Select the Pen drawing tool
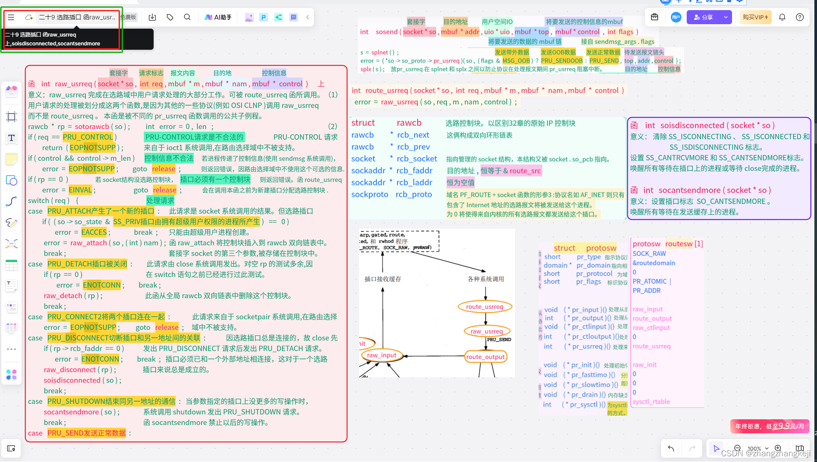The width and height of the screenshot is (817, 462). tap(11, 222)
